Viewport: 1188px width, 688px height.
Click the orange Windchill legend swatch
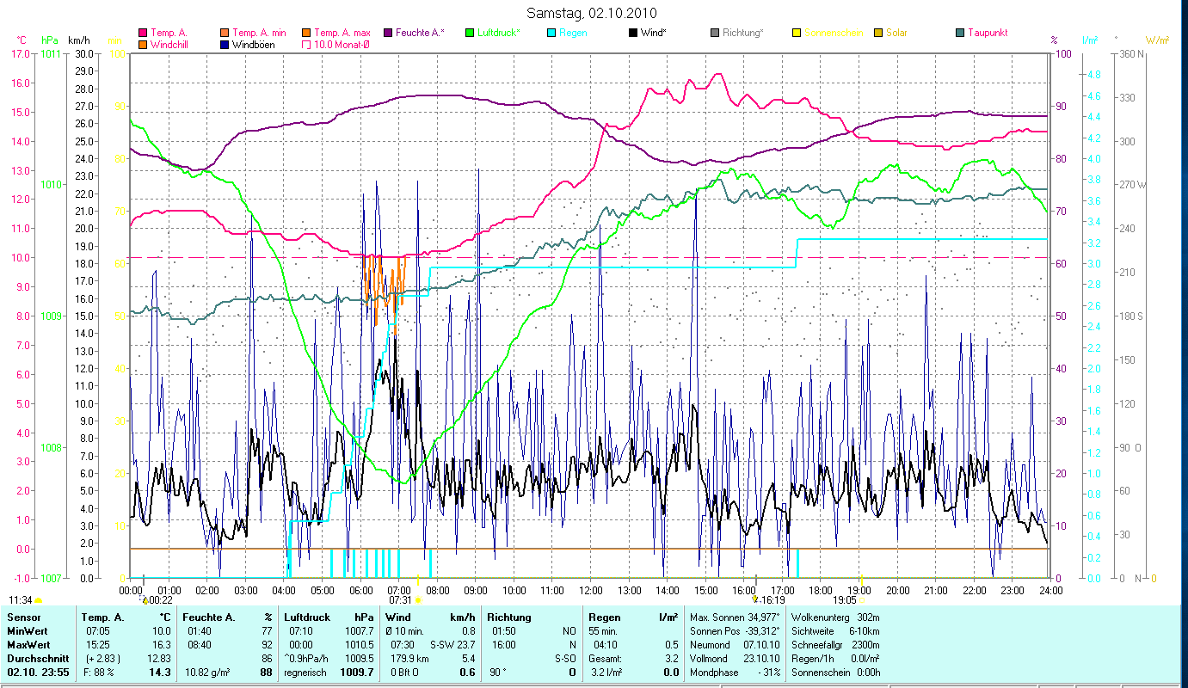click(x=143, y=44)
